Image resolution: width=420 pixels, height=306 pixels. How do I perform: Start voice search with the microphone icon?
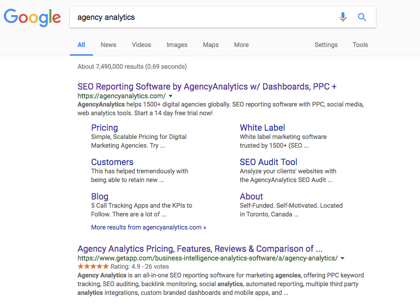tap(343, 17)
